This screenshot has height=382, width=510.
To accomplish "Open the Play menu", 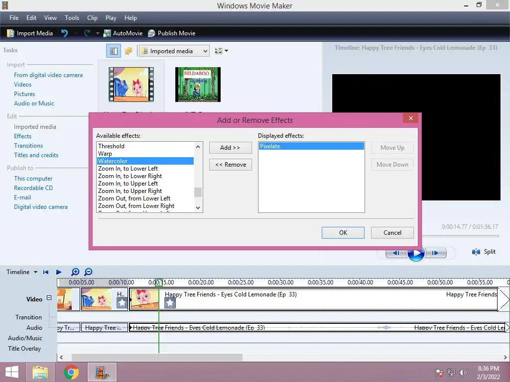I will click(x=111, y=18).
